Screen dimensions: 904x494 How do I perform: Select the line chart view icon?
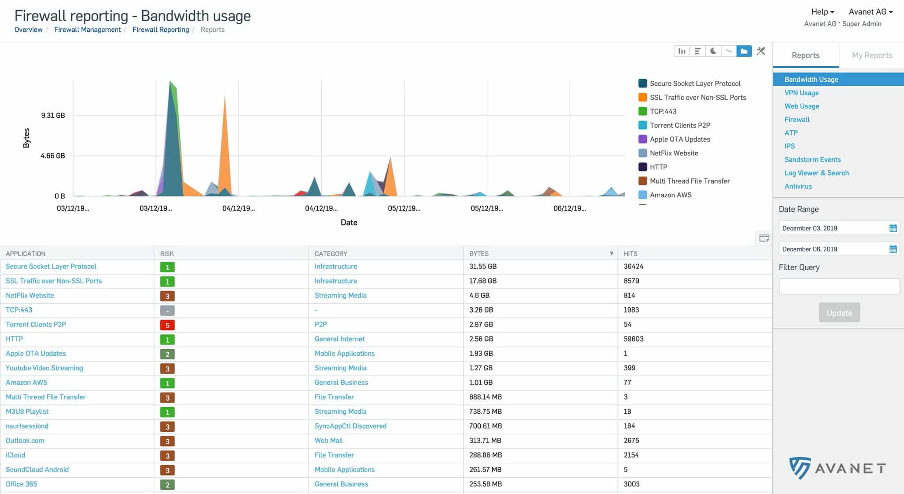coord(729,51)
